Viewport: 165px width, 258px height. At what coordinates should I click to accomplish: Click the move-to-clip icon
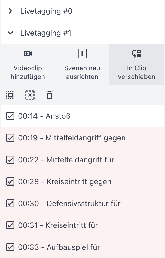click(x=137, y=54)
